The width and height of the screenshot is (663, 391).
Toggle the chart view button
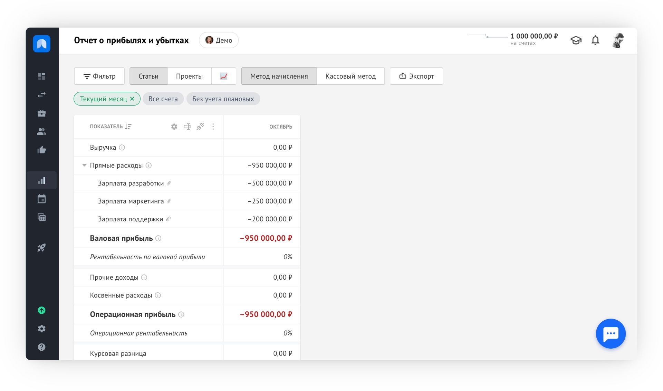[224, 76]
